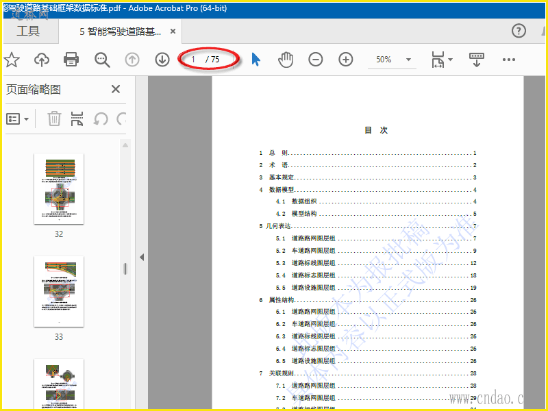
Task: Print the document with printer icon
Action: [71, 60]
